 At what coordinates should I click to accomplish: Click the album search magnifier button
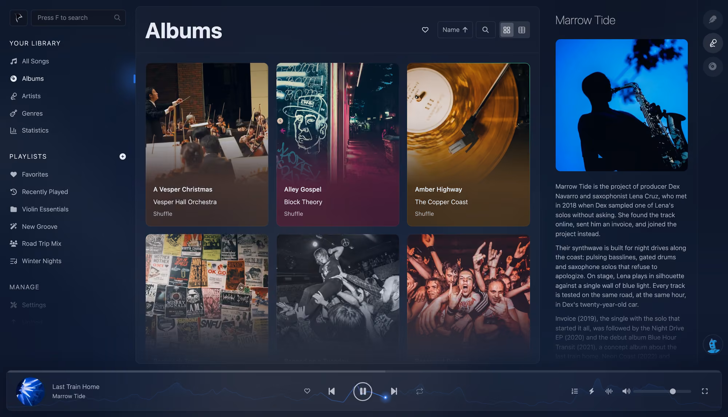coord(486,30)
